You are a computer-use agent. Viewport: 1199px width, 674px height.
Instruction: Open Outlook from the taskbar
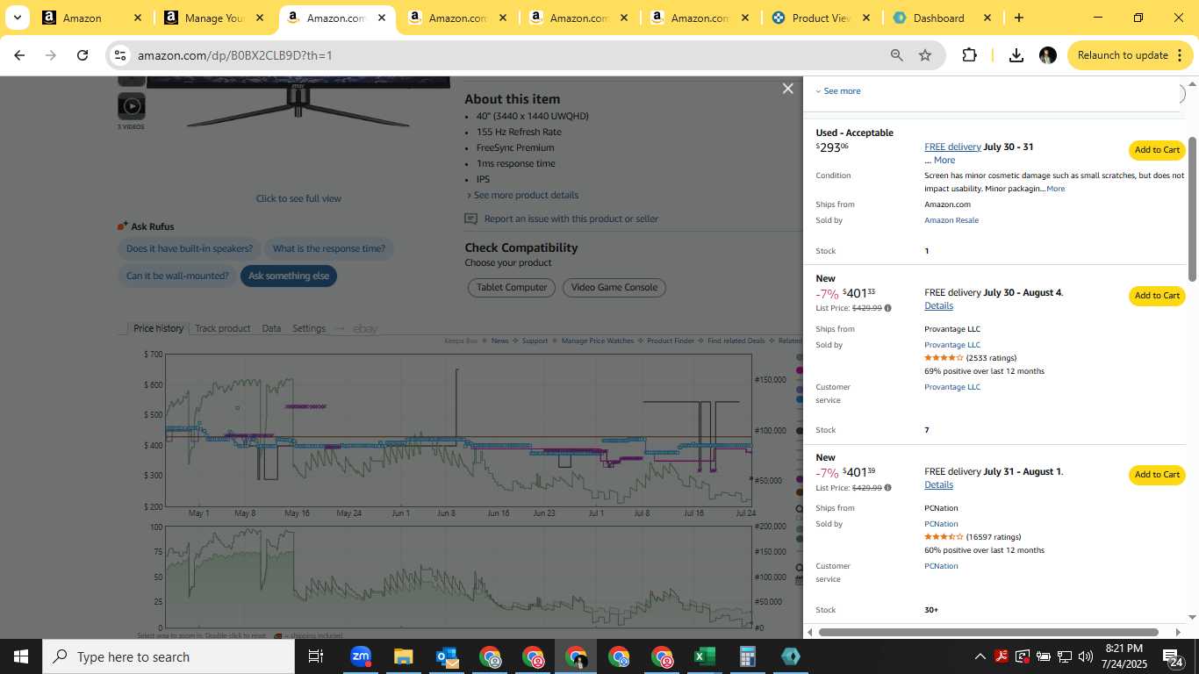coord(447,656)
